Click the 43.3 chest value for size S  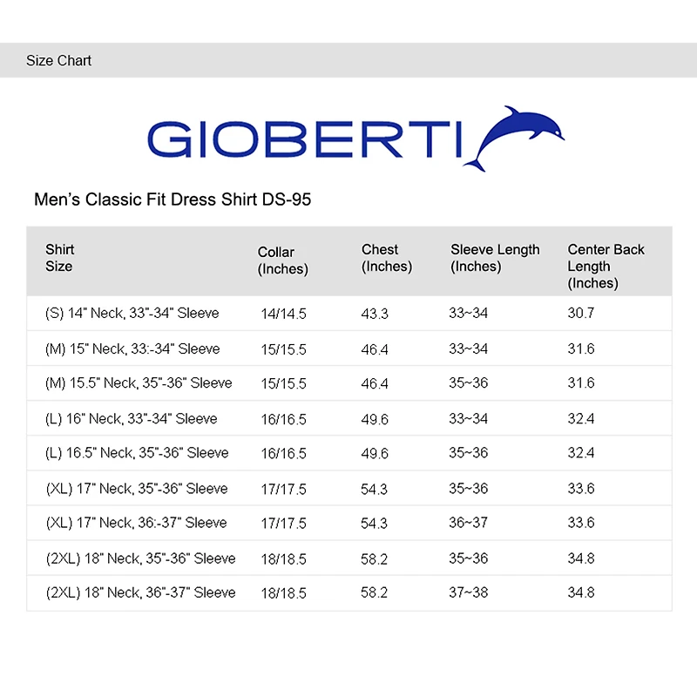pyautogui.click(x=375, y=314)
